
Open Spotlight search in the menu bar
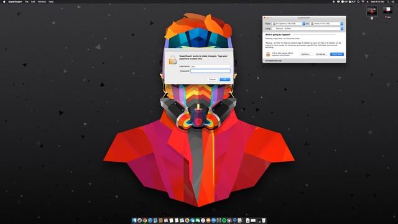coord(387,2)
